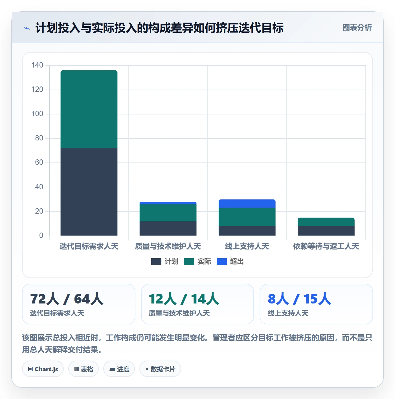
Task: Click the 依赖等待与返工人天 x-axis label
Action: tap(326, 246)
